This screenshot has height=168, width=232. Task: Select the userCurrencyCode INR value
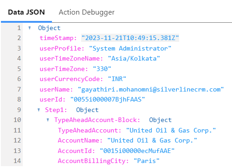tap(117, 79)
